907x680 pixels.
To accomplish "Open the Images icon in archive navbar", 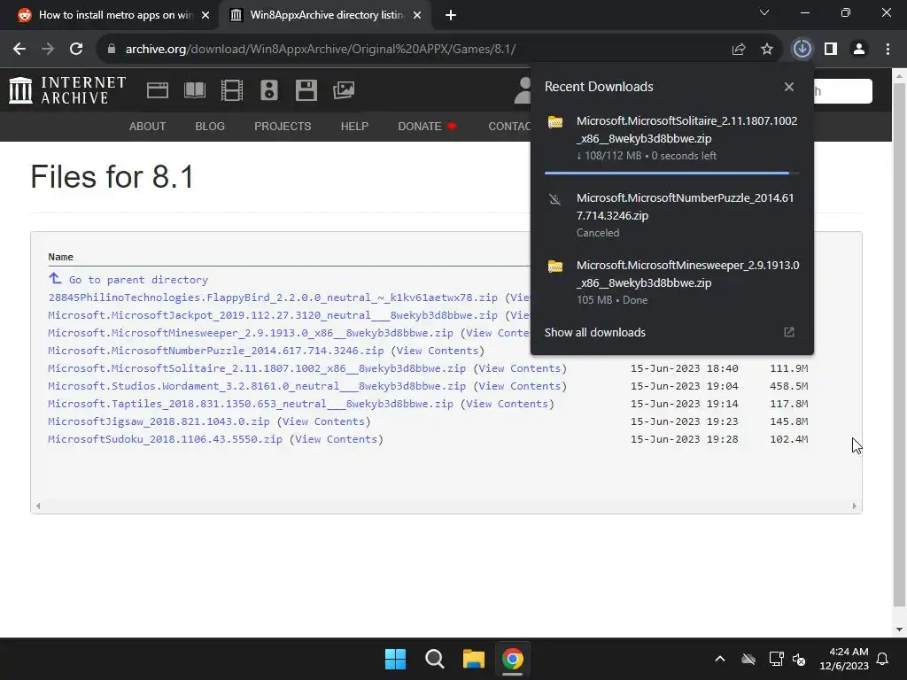I will coord(343,90).
